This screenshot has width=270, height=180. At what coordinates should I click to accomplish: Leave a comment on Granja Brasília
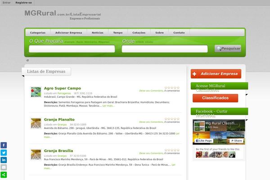point(151,153)
